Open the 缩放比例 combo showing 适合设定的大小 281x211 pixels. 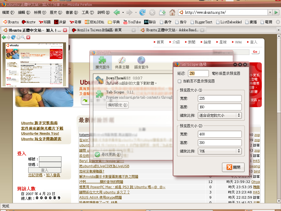coord(220,115)
